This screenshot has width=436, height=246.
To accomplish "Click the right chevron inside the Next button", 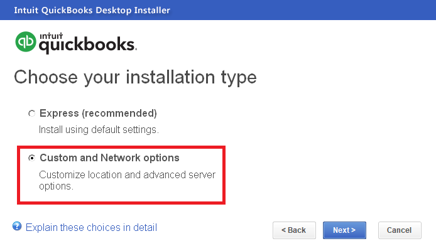I will pos(353,230).
